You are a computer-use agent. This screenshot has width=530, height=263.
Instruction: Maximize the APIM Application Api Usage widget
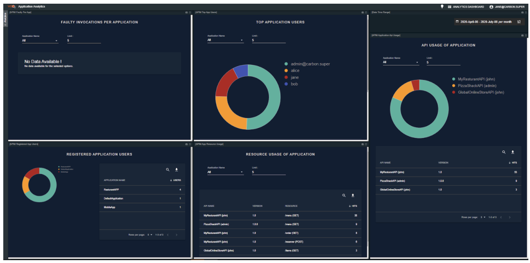pyautogui.click(x=526, y=35)
